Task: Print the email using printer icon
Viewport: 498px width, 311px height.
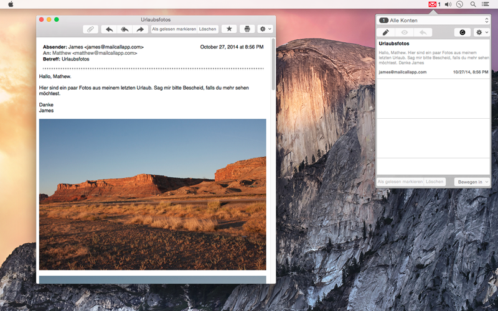Action: [247, 29]
